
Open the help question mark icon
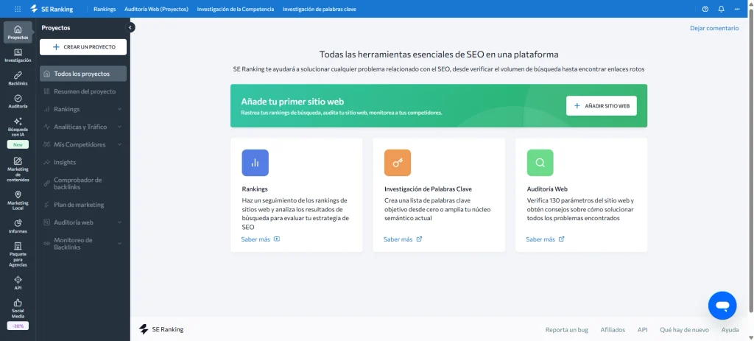[705, 9]
